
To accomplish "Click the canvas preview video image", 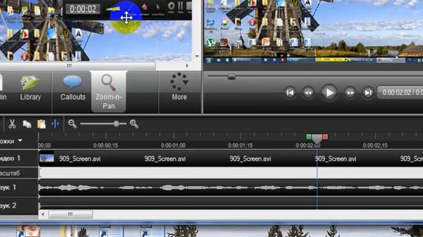I will pyautogui.click(x=313, y=32).
